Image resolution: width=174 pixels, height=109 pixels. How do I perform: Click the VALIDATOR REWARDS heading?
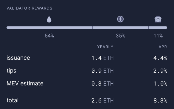click(29, 8)
